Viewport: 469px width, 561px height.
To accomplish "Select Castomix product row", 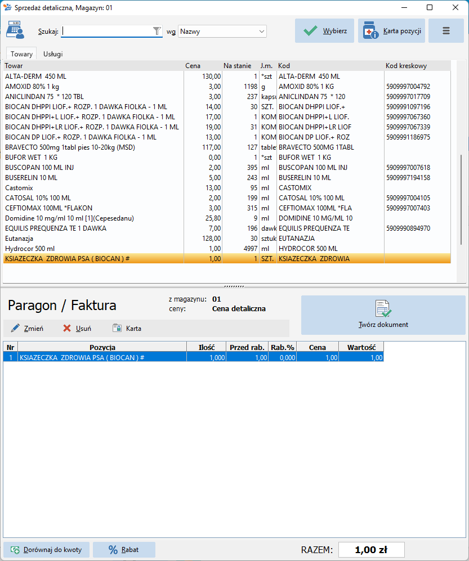I will coord(227,188).
